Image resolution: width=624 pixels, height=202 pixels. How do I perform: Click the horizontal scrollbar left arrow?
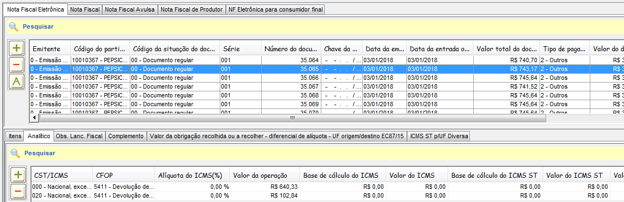35,118
